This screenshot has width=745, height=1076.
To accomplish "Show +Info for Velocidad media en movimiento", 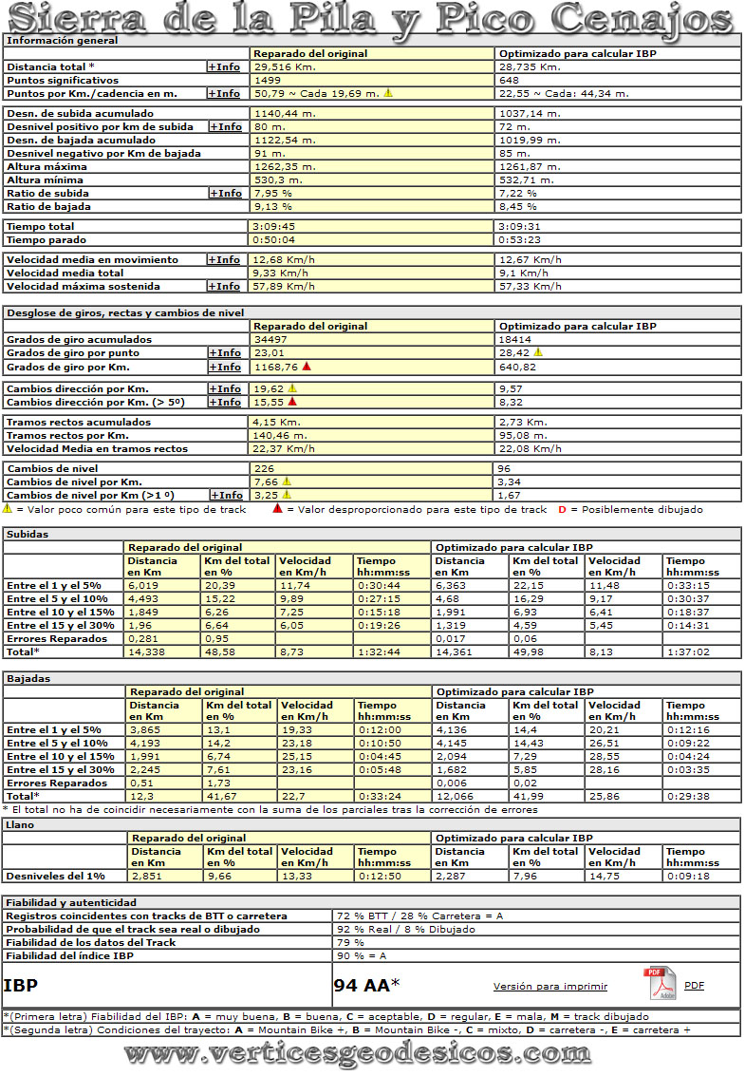I will [x=225, y=260].
